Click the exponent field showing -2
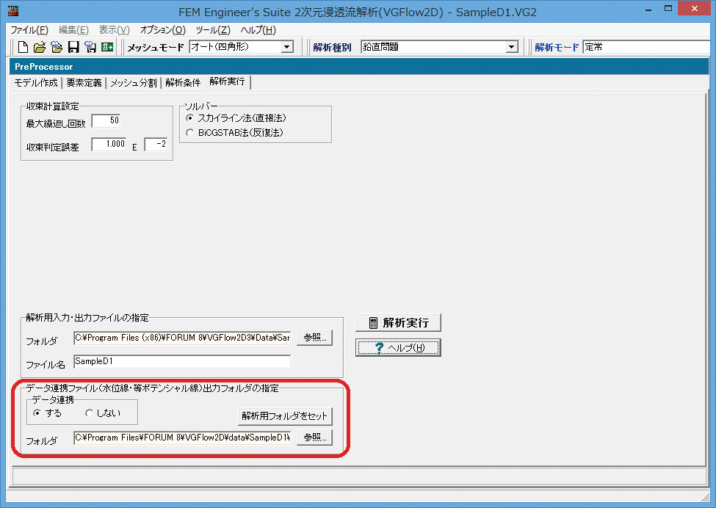Viewport: 716px width, 508px height. 156,144
